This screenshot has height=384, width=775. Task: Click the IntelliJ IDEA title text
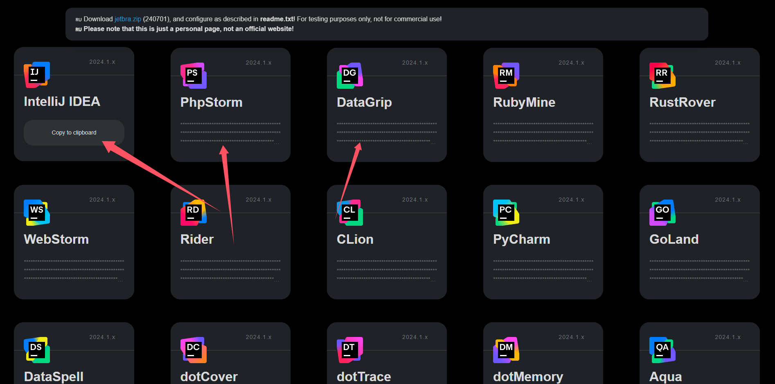tap(62, 101)
